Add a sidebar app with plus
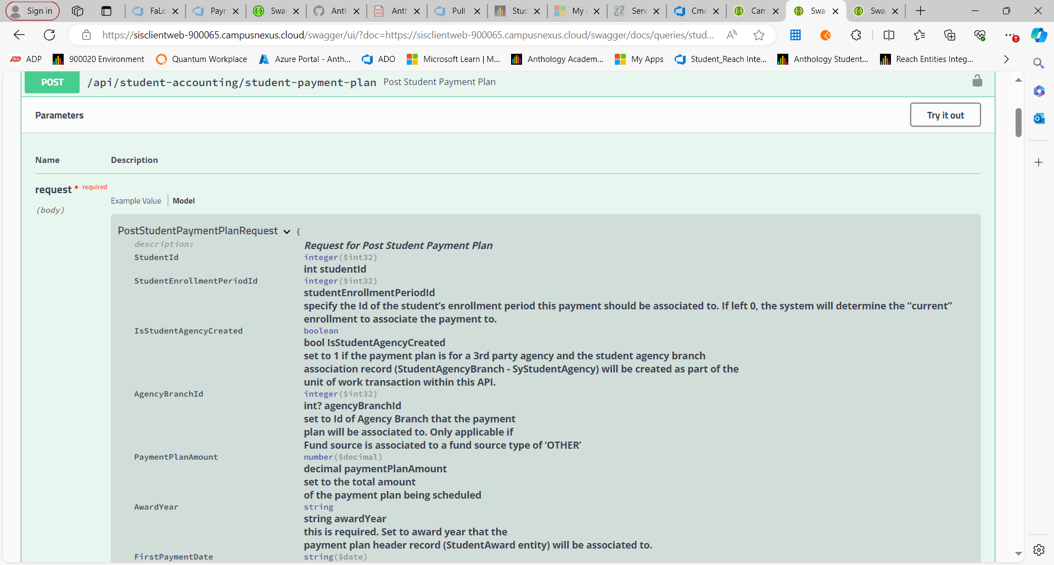1054x565 pixels. tap(1039, 162)
